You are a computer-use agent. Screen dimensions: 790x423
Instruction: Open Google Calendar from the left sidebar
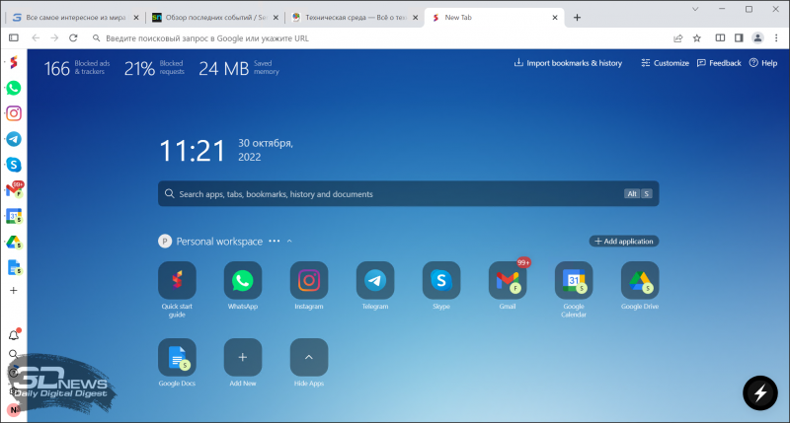click(x=14, y=216)
